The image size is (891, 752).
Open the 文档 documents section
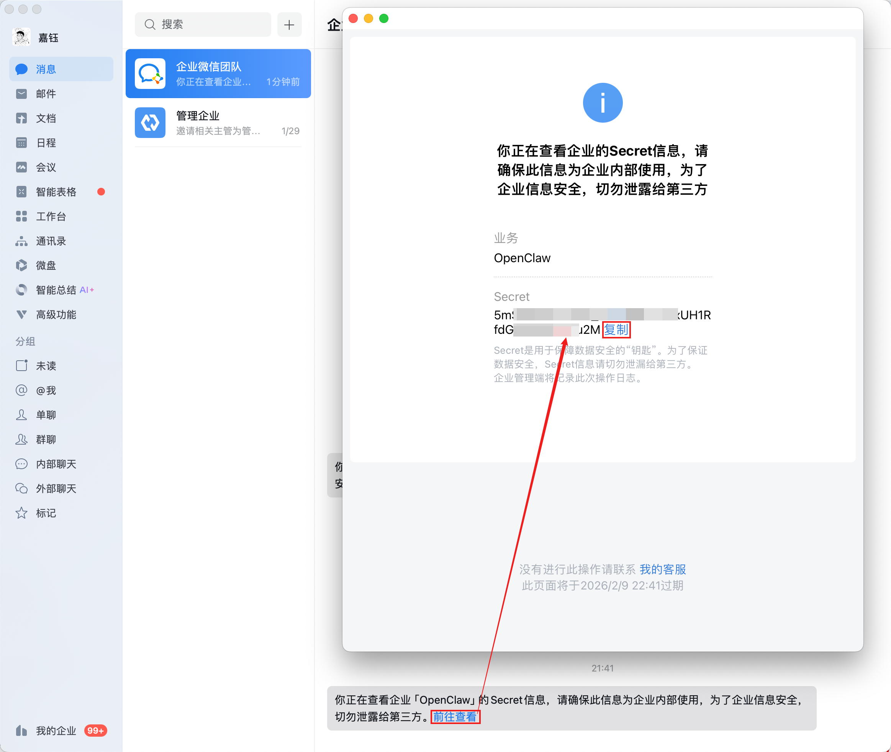point(46,118)
